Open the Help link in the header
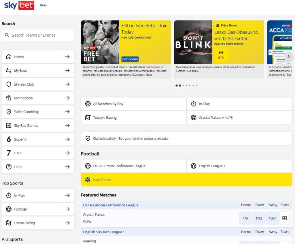 [x=43, y=5]
